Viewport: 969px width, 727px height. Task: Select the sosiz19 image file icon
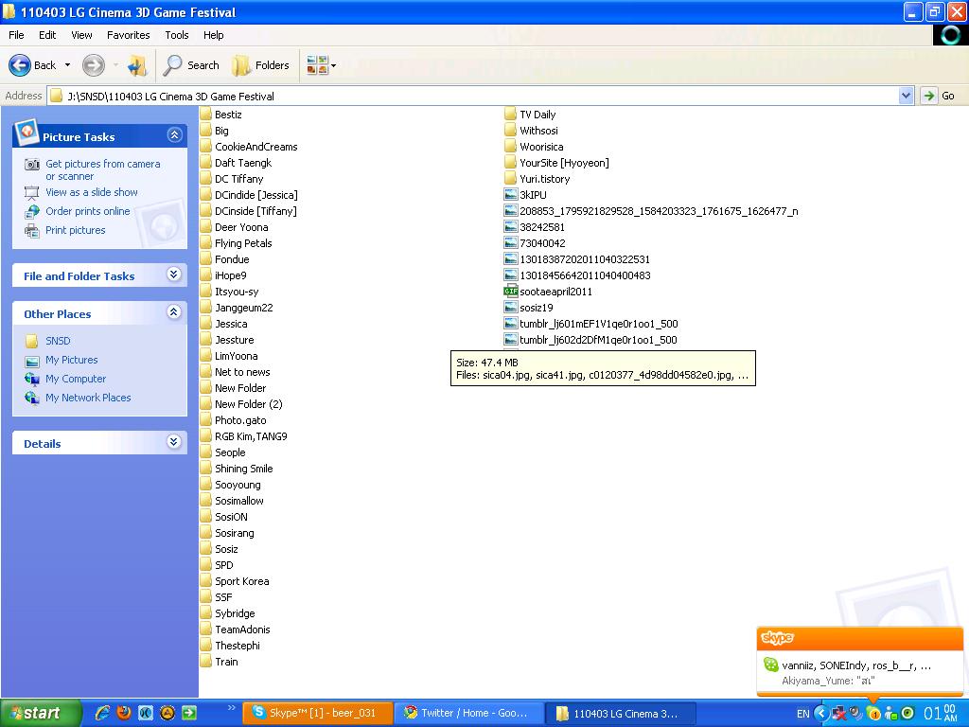(x=510, y=308)
